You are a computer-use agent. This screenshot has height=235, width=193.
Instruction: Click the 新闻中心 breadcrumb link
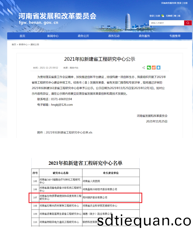pyautogui.click(x=23, y=44)
